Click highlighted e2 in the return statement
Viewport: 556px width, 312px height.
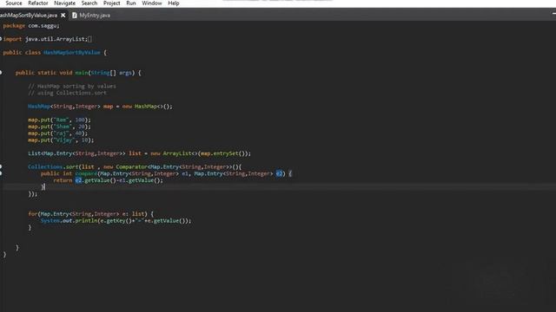tap(78, 180)
